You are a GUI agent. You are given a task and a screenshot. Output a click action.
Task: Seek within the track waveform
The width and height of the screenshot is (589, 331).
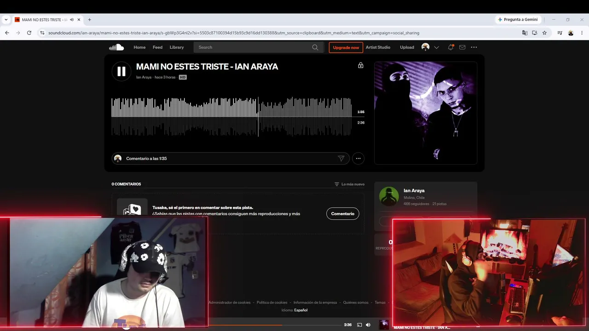[231, 117]
